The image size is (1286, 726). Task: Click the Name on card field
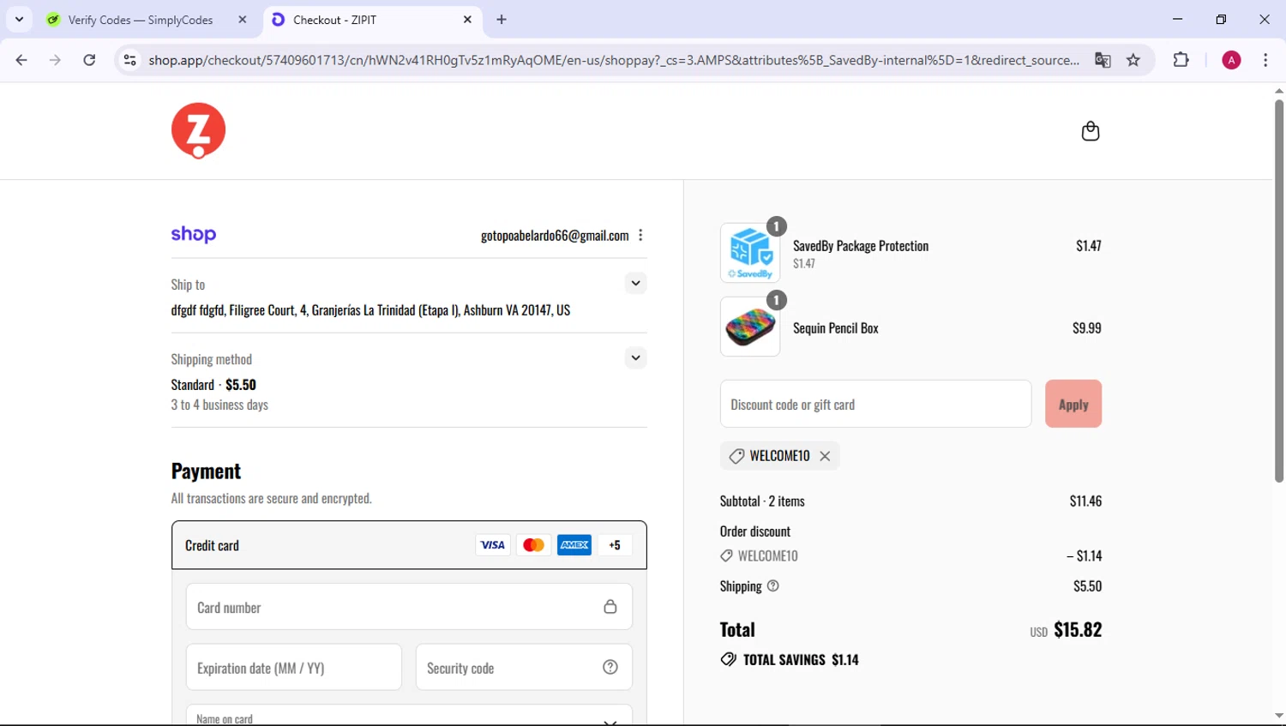tap(409, 715)
